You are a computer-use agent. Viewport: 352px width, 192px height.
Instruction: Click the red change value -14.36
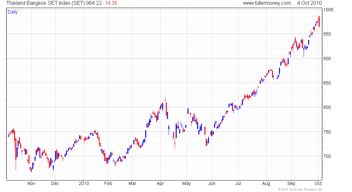coord(110,3)
